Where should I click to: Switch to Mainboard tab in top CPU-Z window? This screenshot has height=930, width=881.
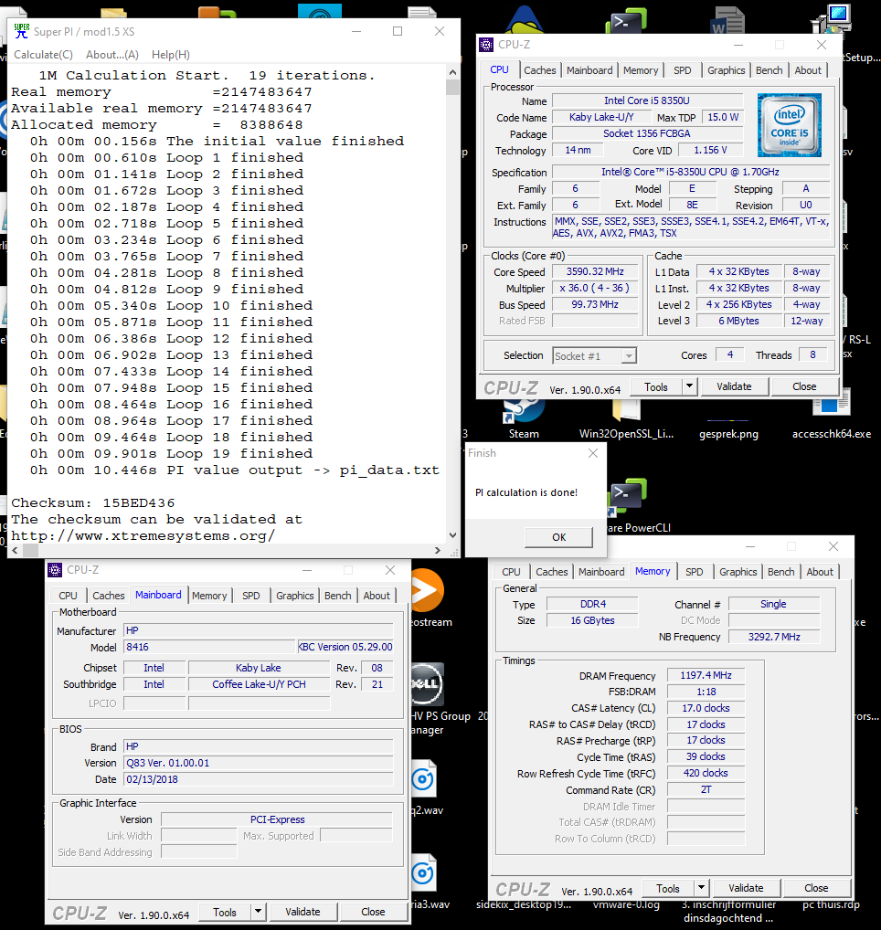[589, 70]
